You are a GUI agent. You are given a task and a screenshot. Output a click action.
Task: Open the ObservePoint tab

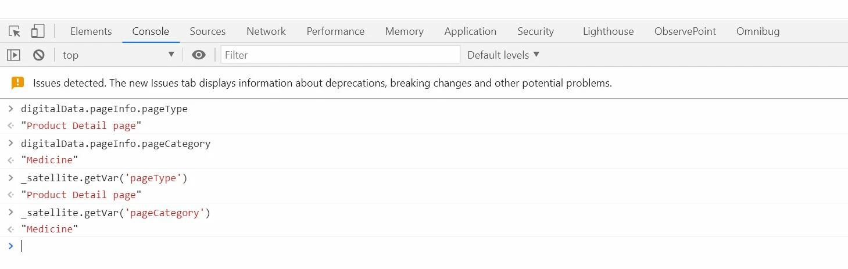coord(685,31)
